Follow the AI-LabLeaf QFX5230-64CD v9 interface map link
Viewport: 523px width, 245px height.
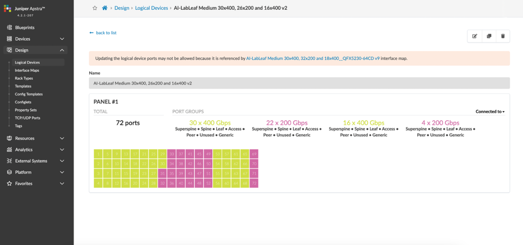coord(313,59)
